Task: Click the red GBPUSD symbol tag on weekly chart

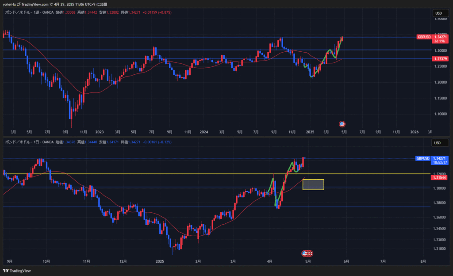Action: click(x=424, y=37)
